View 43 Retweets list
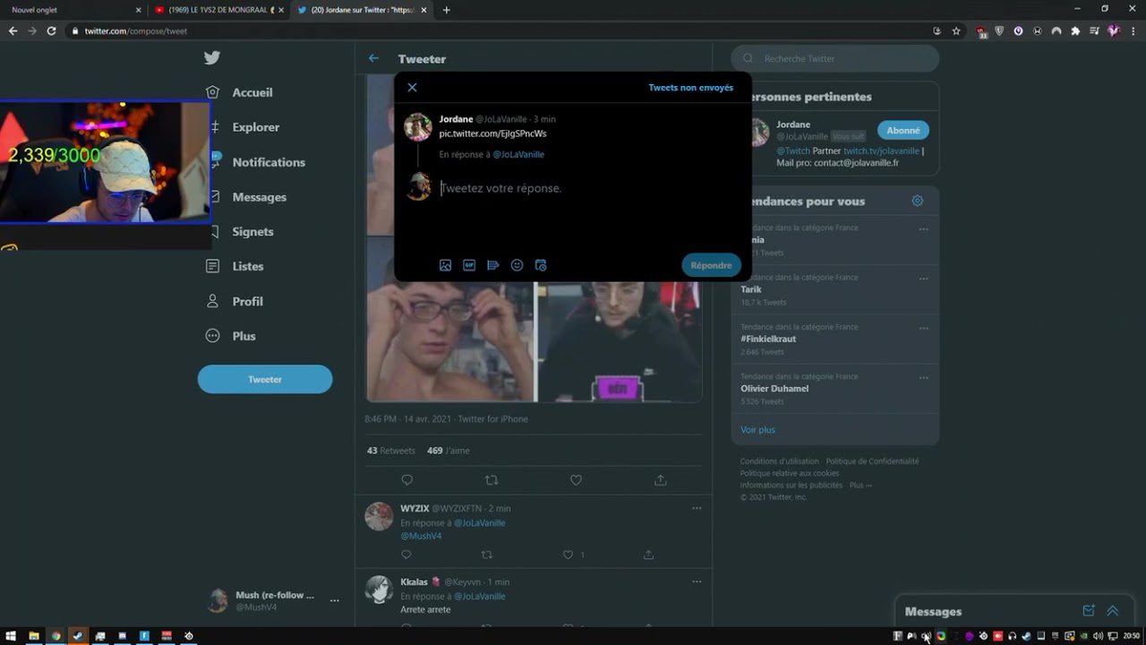This screenshot has height=645, width=1146. click(391, 451)
